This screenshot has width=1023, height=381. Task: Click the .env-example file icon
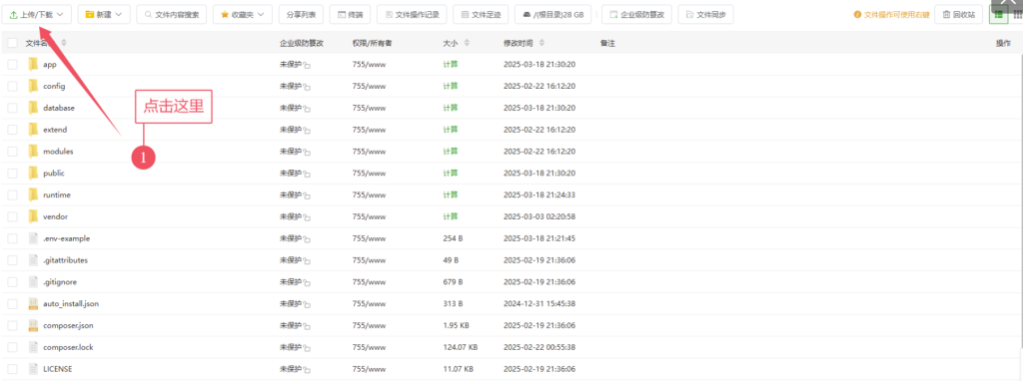coord(34,238)
